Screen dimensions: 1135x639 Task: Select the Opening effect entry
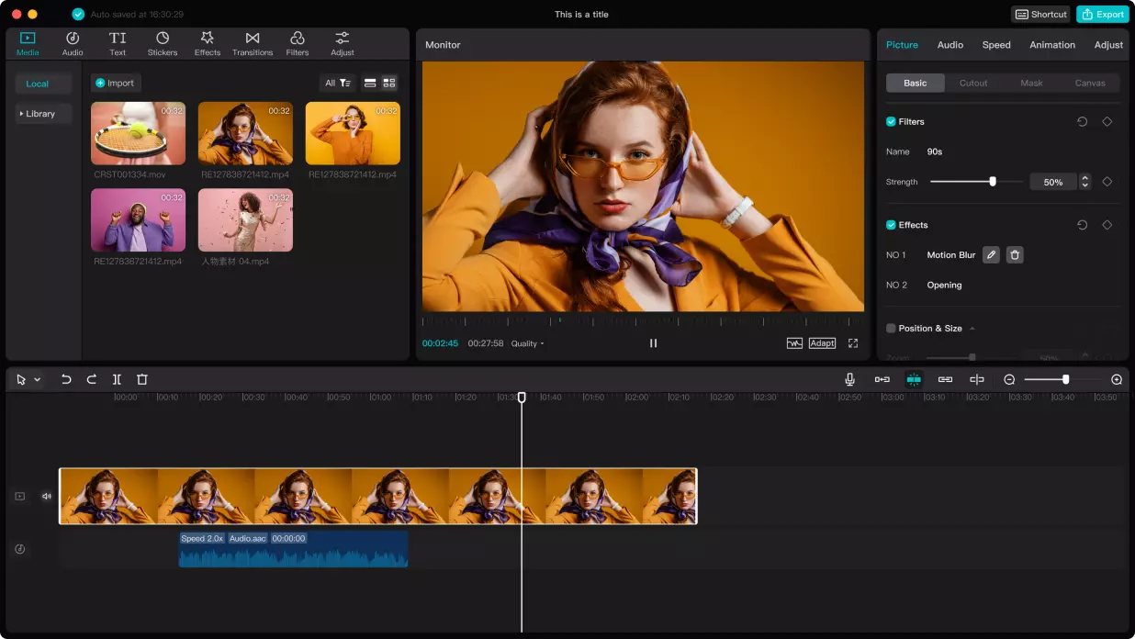944,286
